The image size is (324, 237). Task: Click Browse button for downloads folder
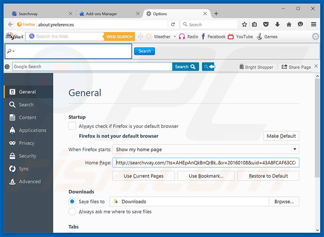pos(284,201)
